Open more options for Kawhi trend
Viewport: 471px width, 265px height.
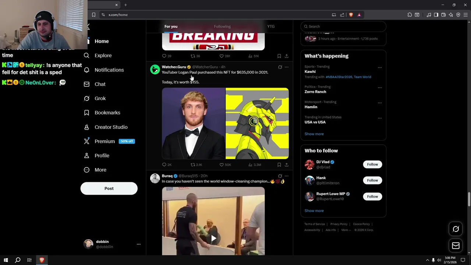(380, 68)
